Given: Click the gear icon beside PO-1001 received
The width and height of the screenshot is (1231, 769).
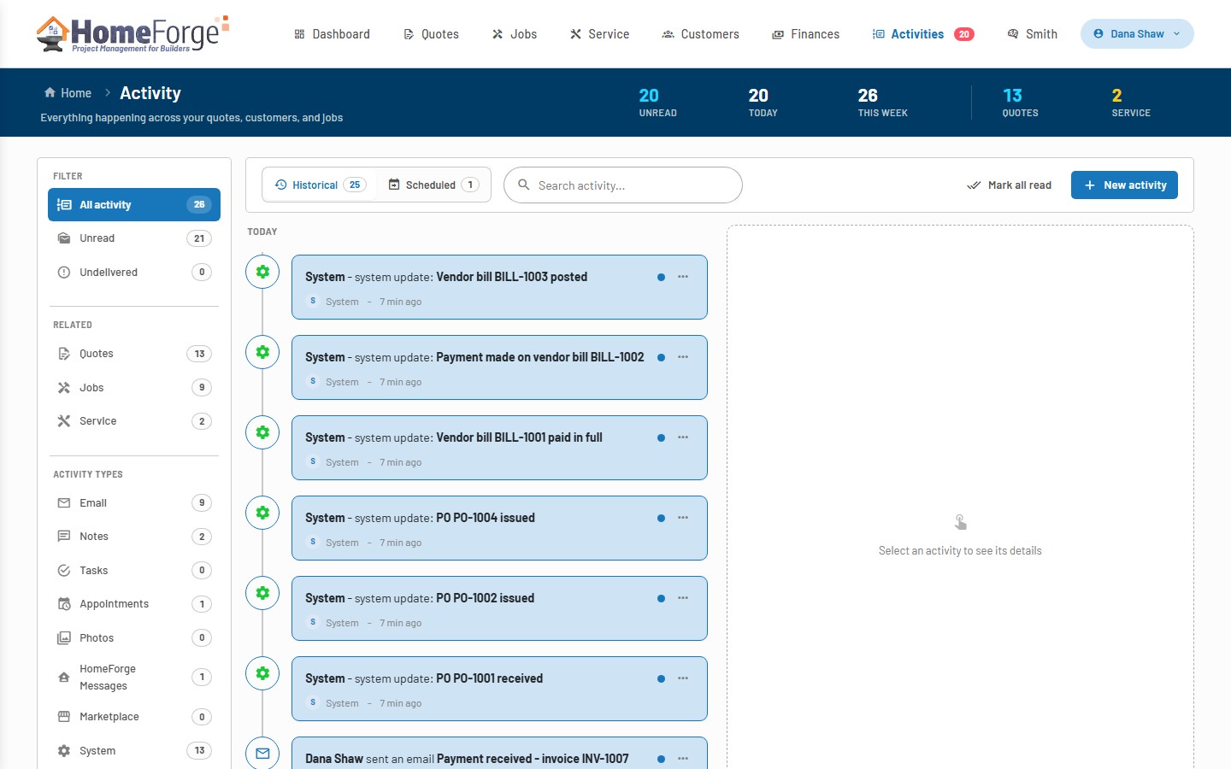Looking at the screenshot, I should pyautogui.click(x=262, y=673).
